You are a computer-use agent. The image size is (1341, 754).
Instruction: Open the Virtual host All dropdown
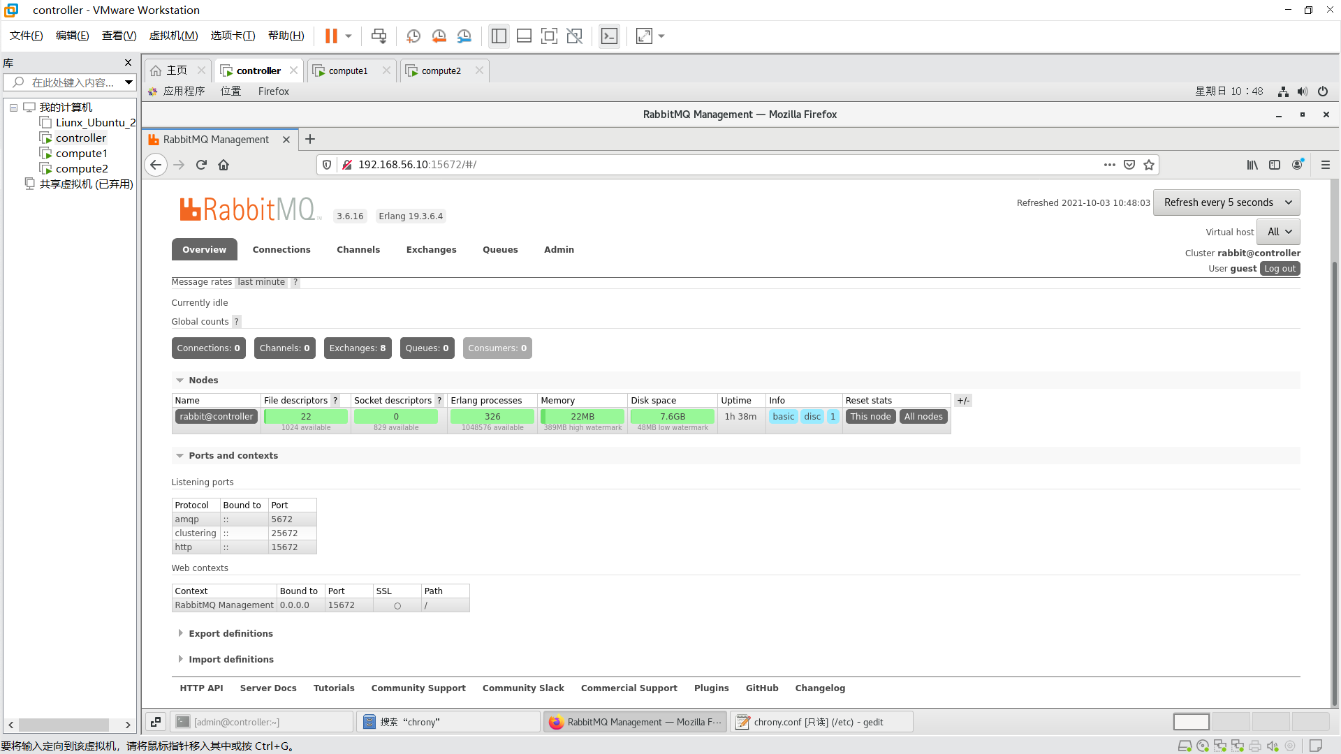tap(1279, 232)
